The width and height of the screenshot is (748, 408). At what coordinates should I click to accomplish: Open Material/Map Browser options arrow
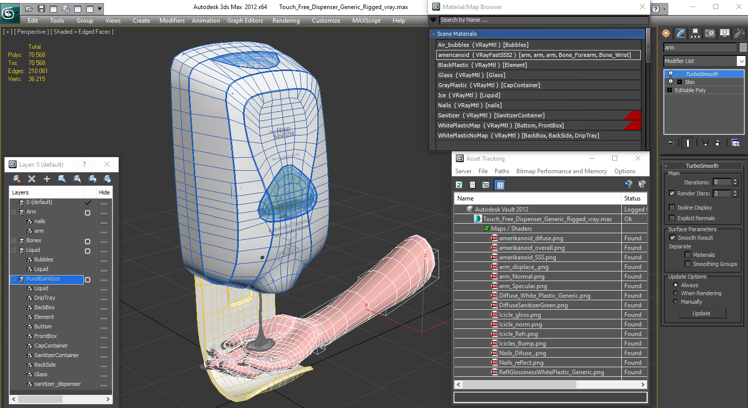click(433, 20)
